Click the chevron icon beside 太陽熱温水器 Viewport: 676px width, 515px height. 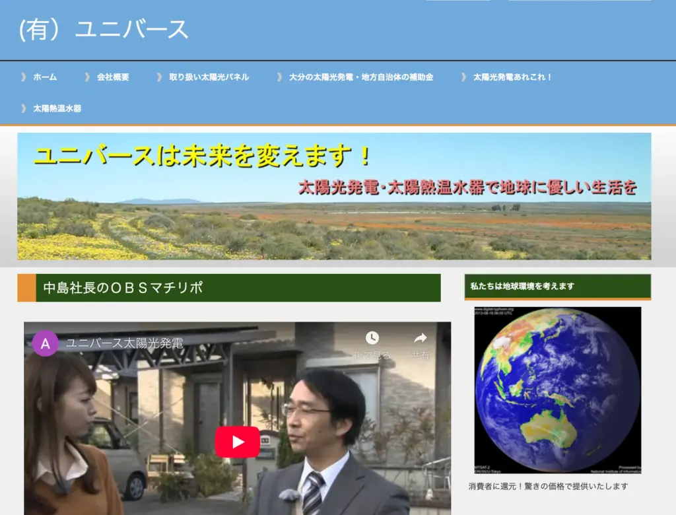pos(24,108)
